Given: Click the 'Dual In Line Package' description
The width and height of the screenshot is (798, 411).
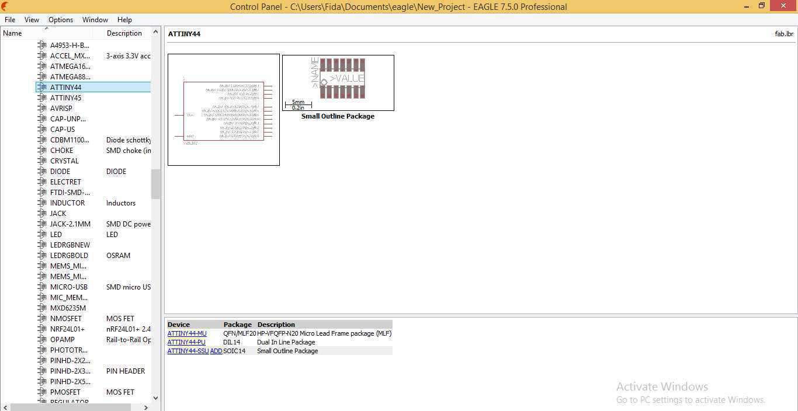Looking at the screenshot, I should coord(286,342).
